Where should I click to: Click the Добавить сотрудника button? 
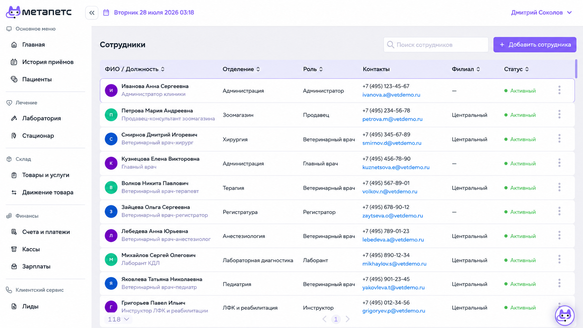pyautogui.click(x=535, y=45)
